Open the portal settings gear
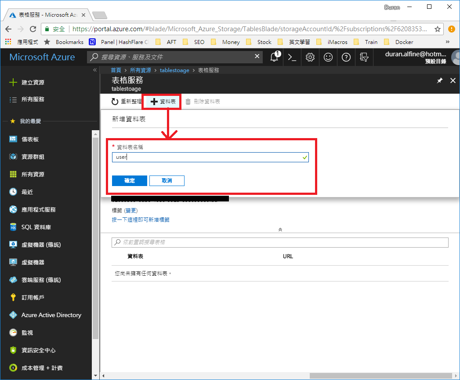Image resolution: width=460 pixels, height=380 pixels. (310, 57)
